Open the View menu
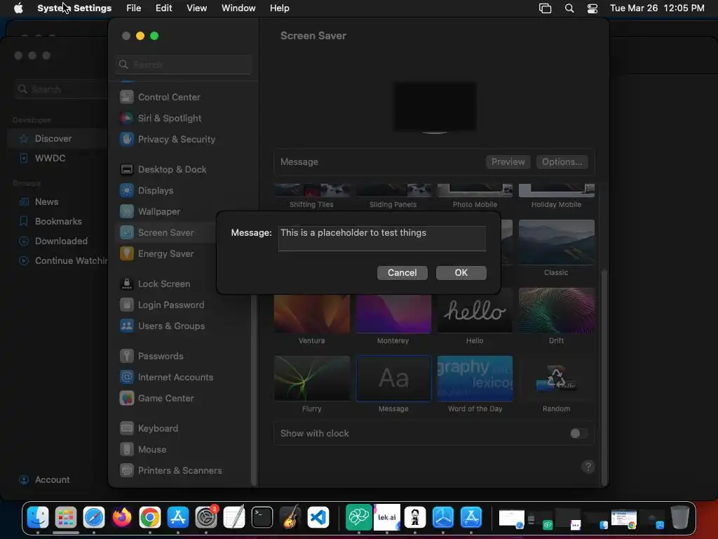 coord(197,8)
